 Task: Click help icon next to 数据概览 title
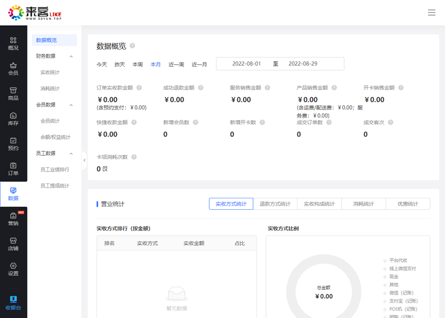[x=132, y=46]
